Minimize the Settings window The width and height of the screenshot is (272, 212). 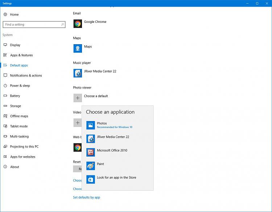tap(247, 3)
